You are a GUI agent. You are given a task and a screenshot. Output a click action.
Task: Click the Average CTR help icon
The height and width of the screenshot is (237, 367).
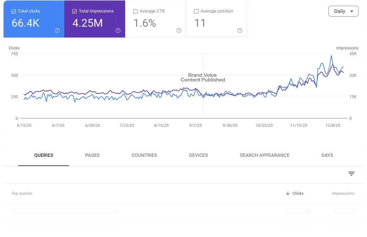(x=179, y=30)
